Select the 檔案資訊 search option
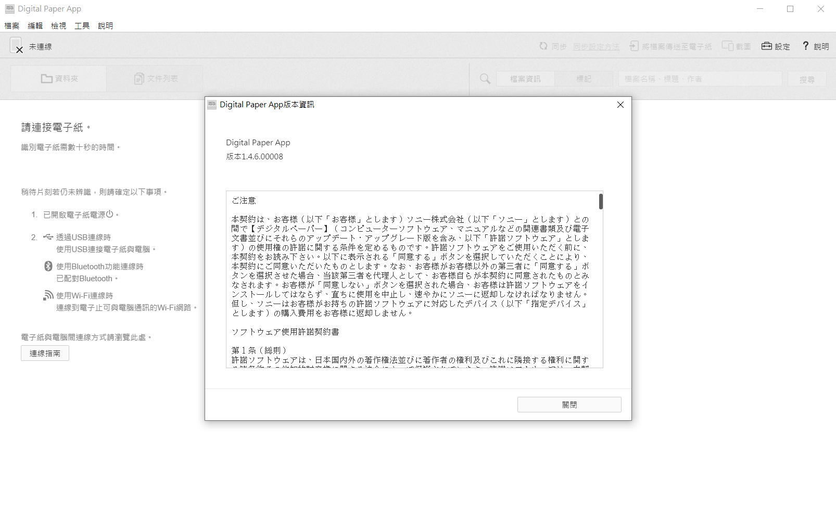Viewport: 836px width, 515px height. pyautogui.click(x=525, y=79)
